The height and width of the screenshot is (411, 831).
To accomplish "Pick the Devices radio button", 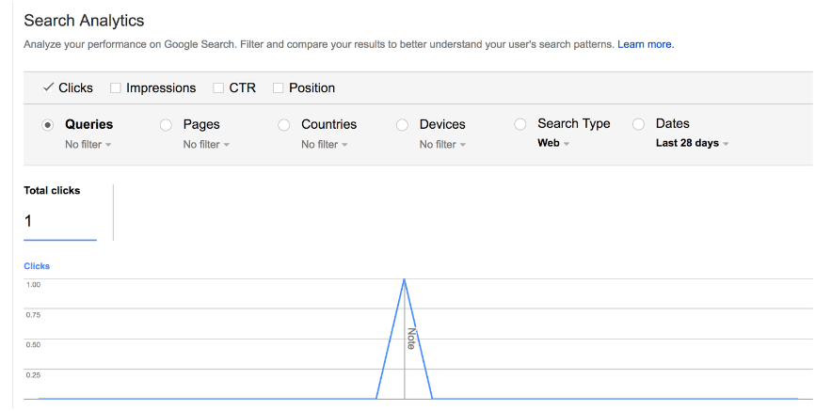I will (x=403, y=124).
